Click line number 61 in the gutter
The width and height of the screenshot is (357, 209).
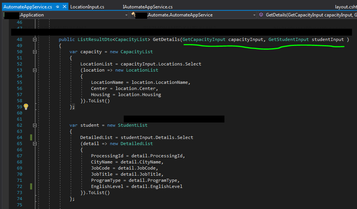click(20, 119)
